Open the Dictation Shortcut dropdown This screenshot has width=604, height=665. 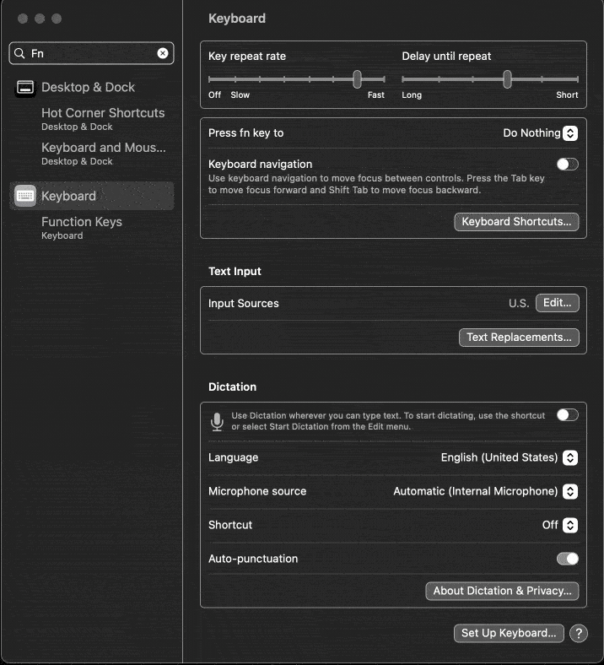coord(570,525)
